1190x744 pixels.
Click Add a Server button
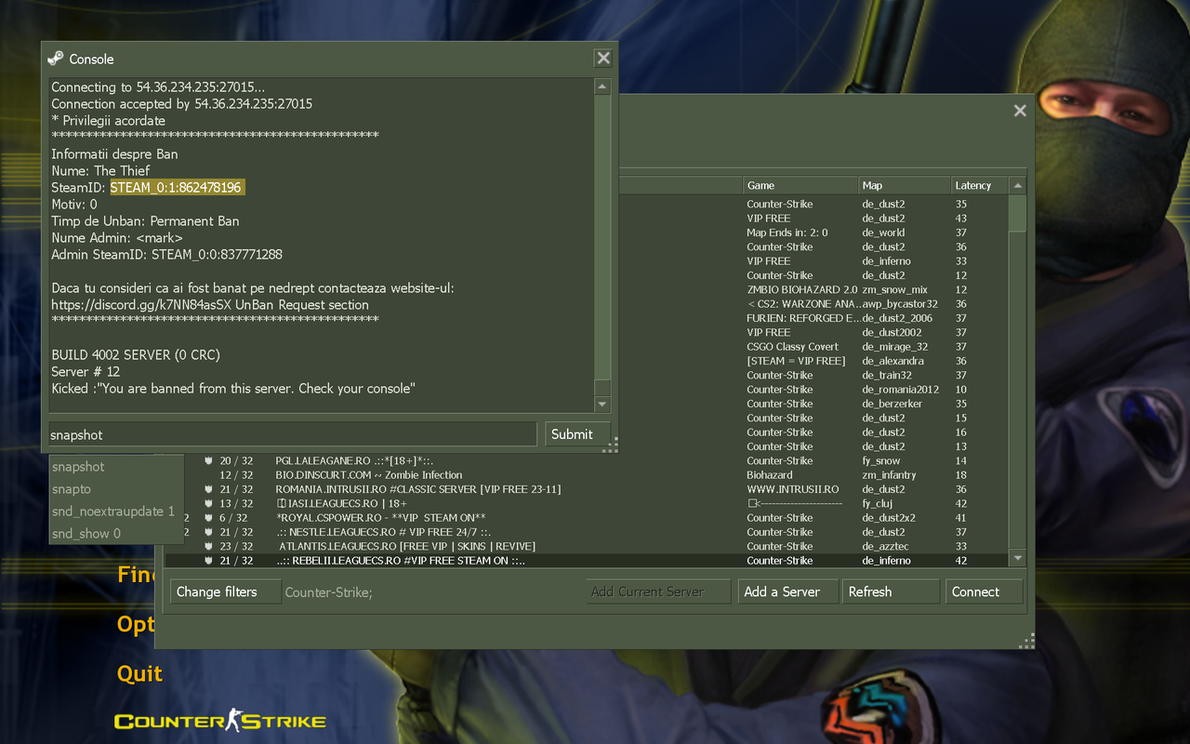pyautogui.click(x=787, y=591)
